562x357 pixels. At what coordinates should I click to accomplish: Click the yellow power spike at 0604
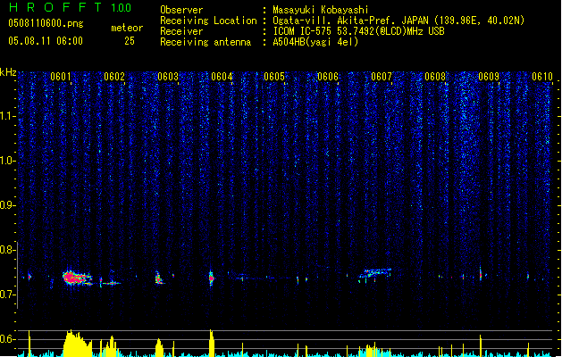(x=212, y=343)
